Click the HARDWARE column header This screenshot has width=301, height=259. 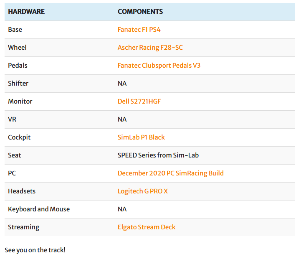(x=26, y=12)
